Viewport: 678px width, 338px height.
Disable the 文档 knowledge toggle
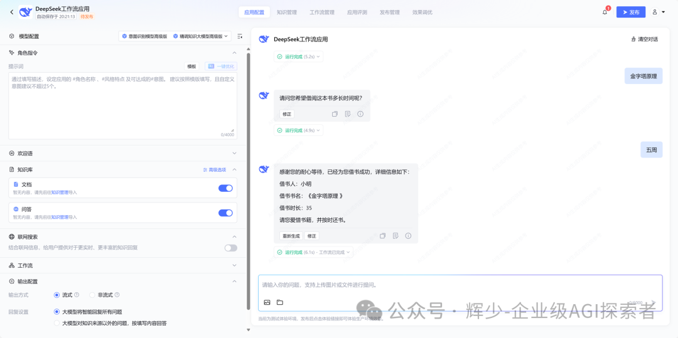(226, 188)
